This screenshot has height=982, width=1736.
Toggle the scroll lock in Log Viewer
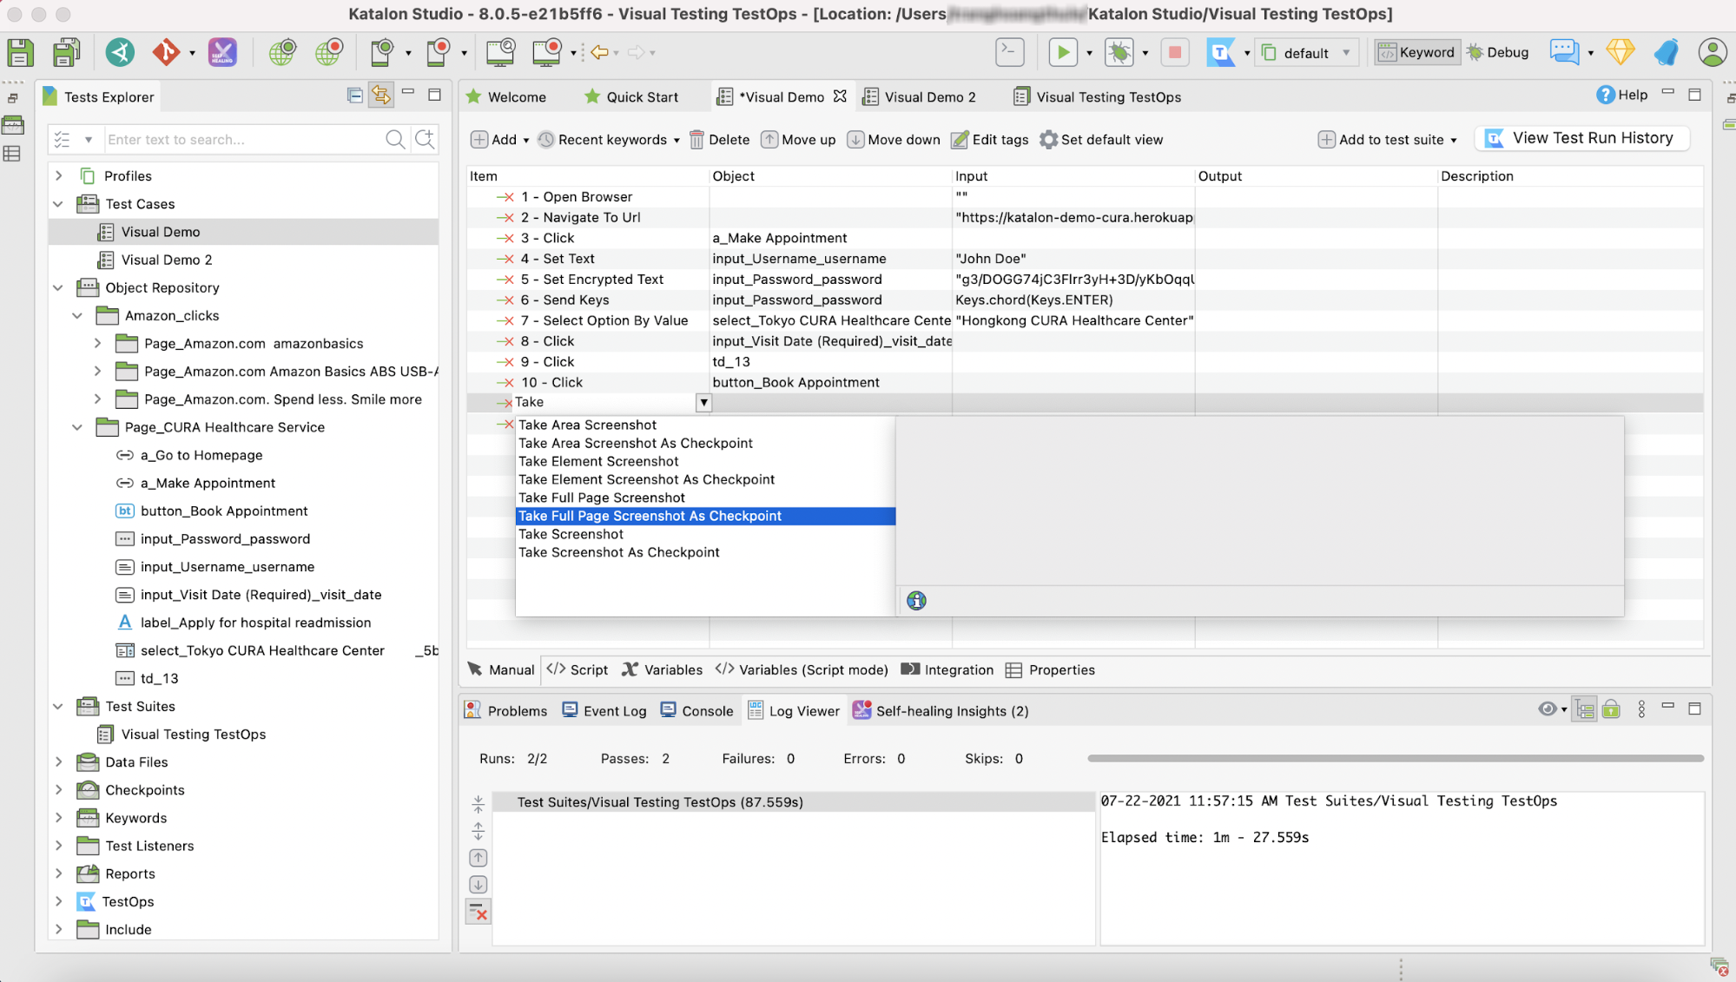tap(1611, 709)
